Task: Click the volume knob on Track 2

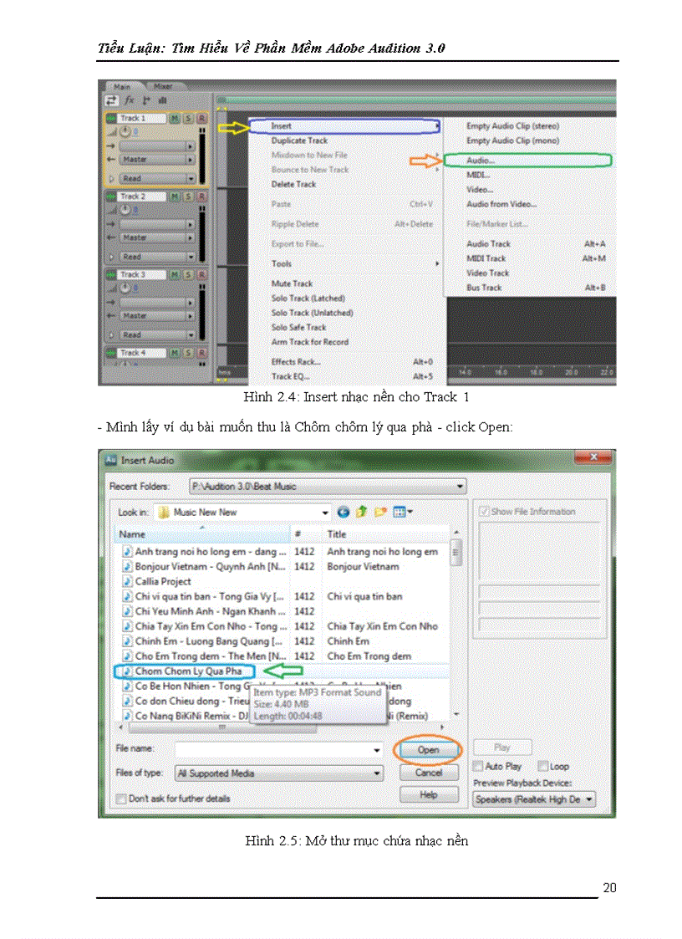Action: (x=125, y=209)
